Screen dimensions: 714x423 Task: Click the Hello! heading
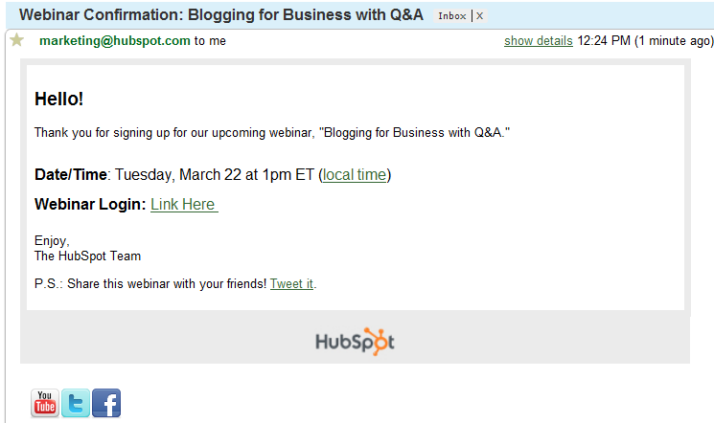coord(58,99)
